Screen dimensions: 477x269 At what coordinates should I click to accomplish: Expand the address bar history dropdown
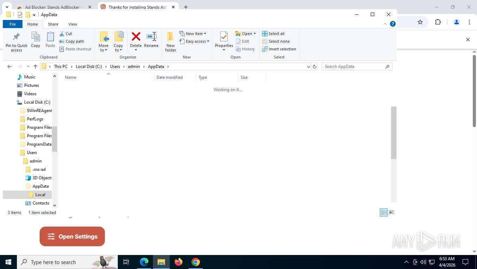pyautogui.click(x=308, y=67)
